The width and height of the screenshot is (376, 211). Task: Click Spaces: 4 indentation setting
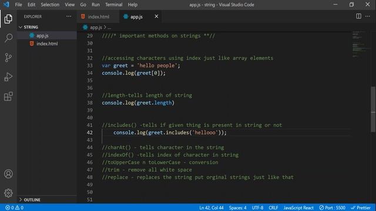[x=237, y=207]
